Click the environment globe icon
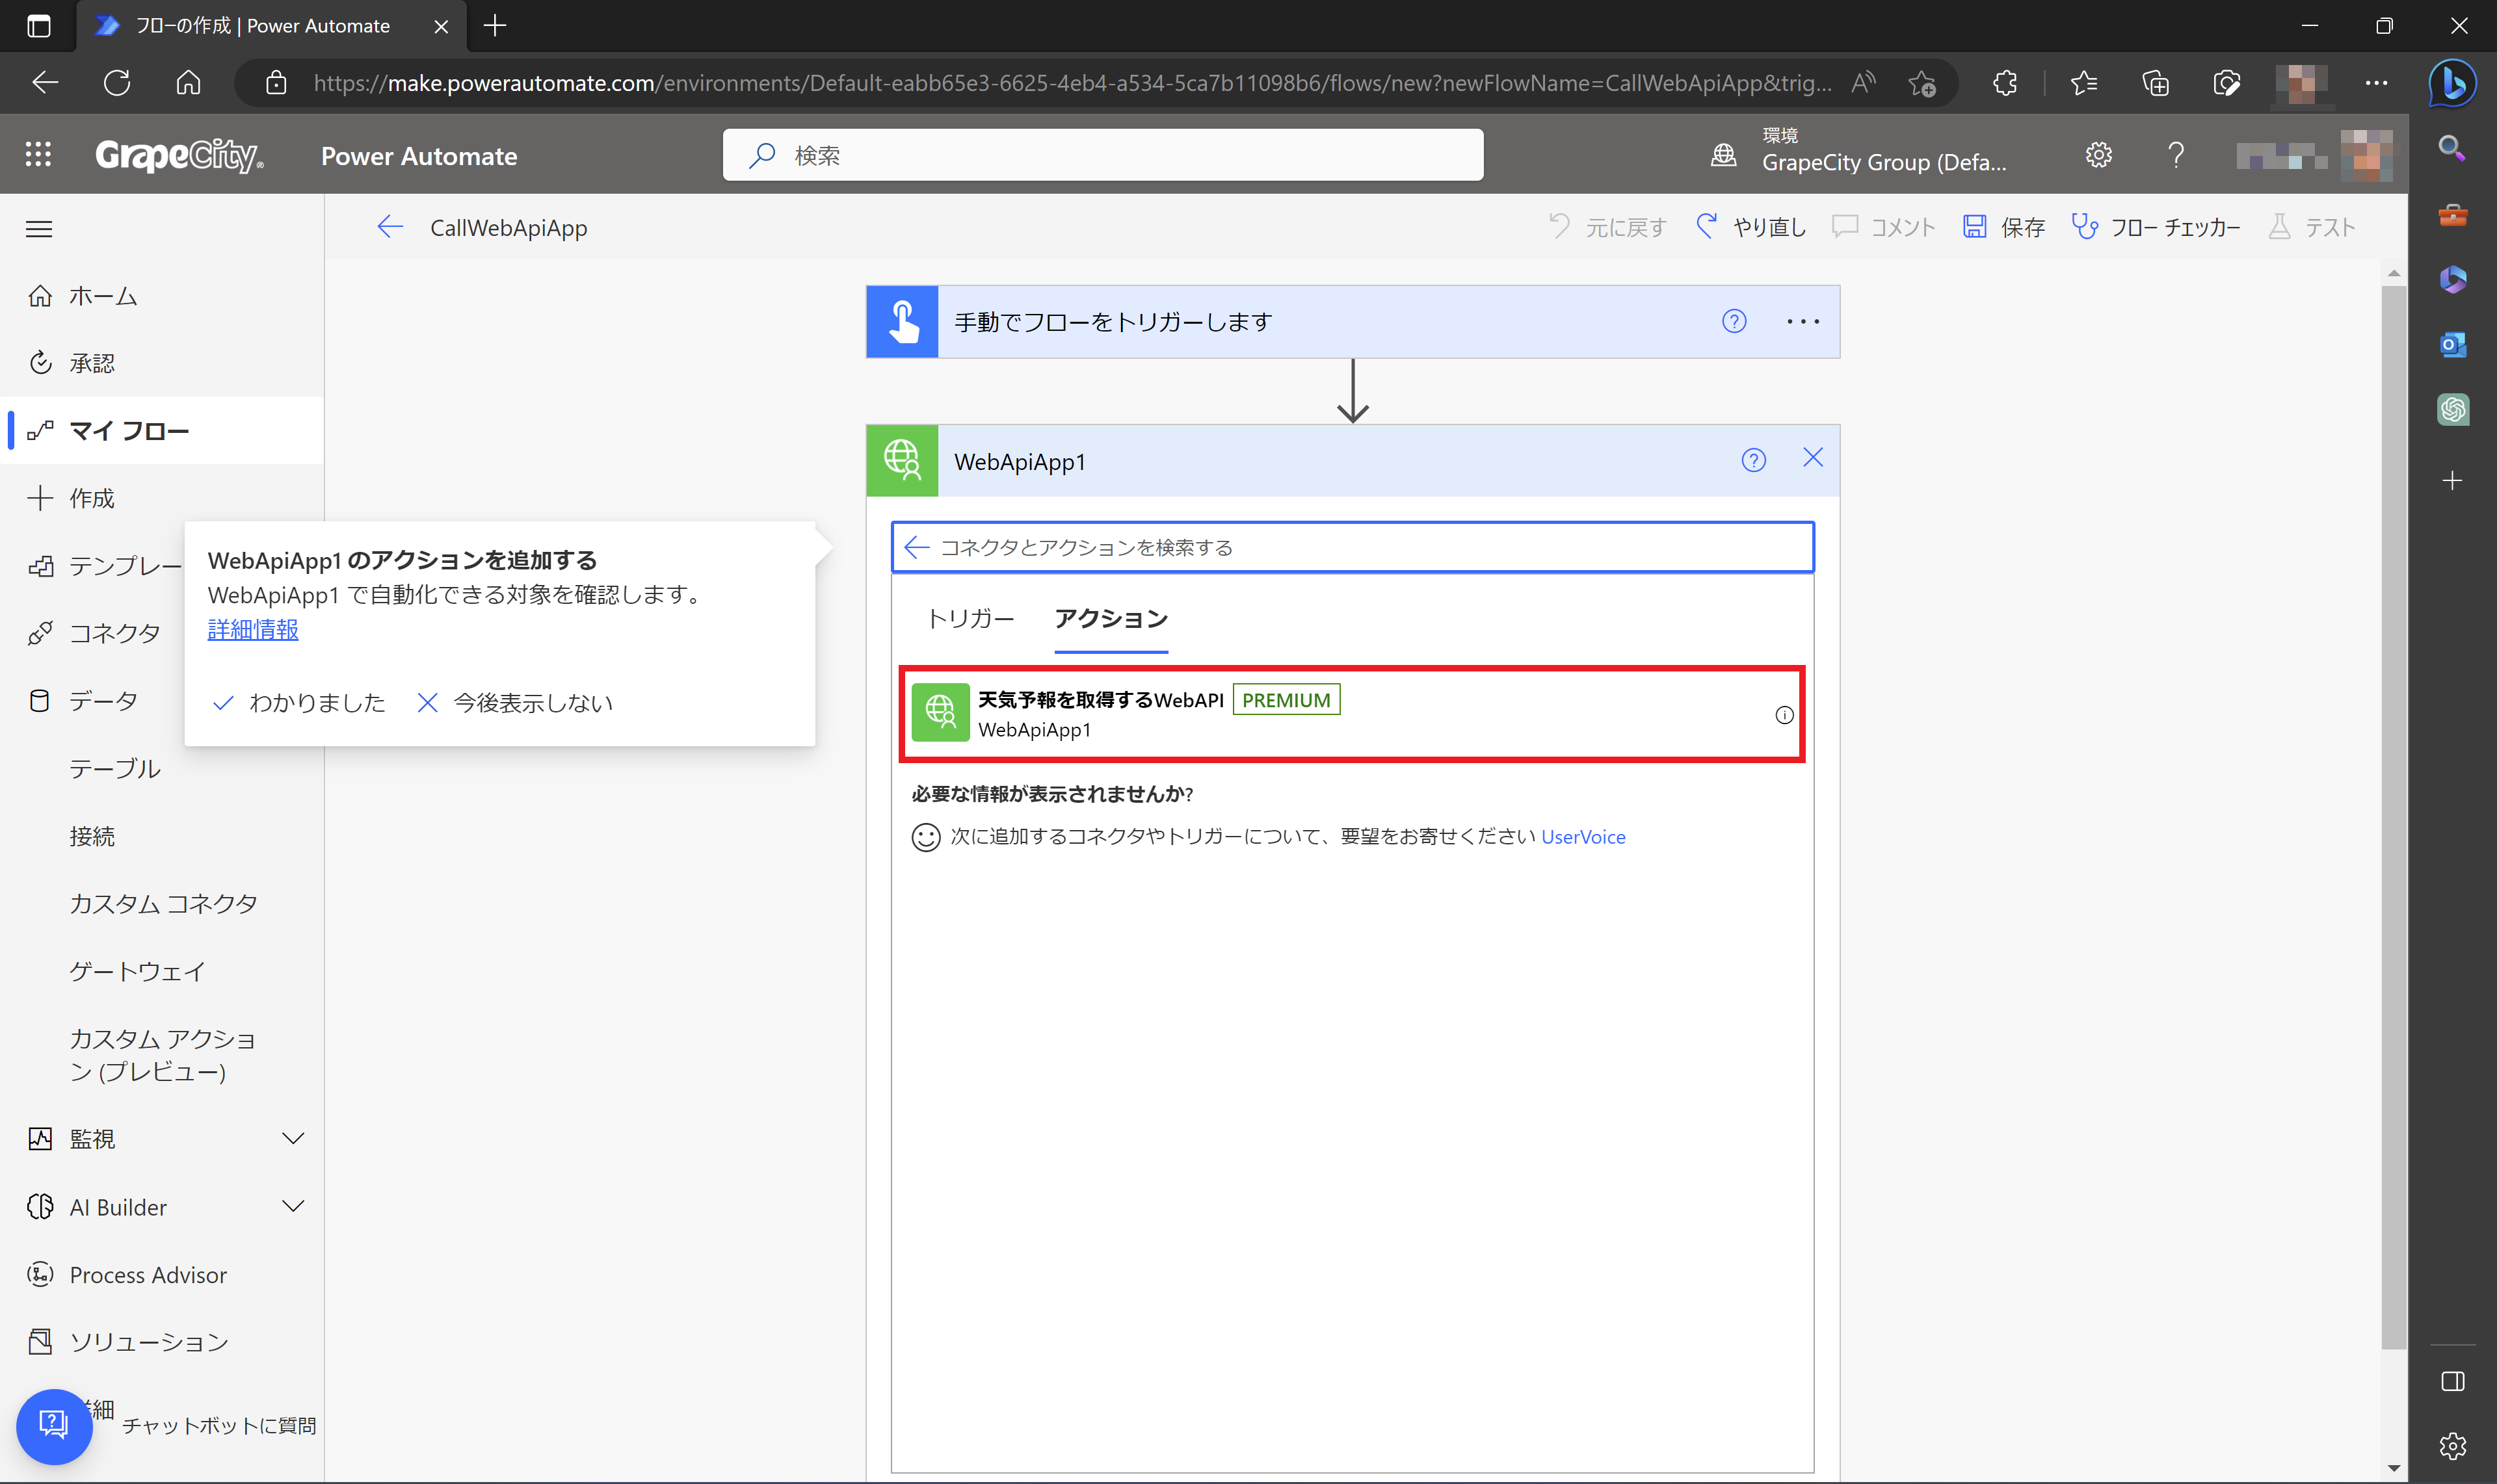 coord(1724,155)
